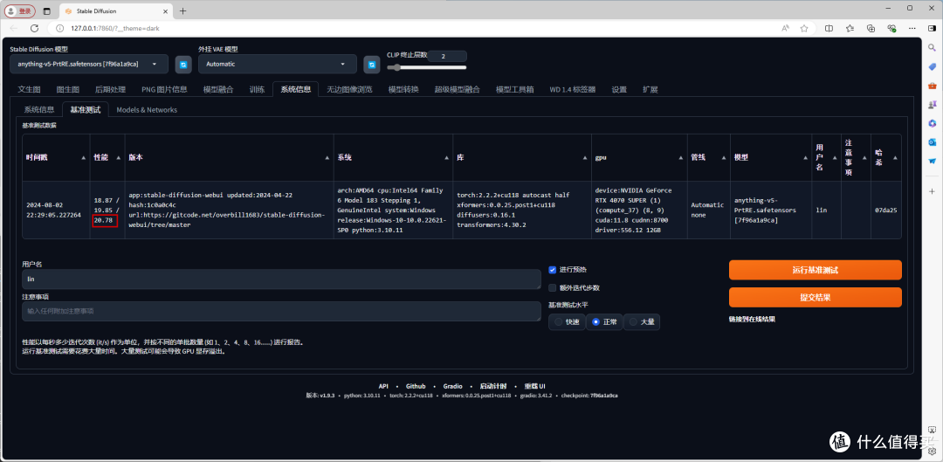Click the CLIP 终止层数 number field
The image size is (943, 462).
[447, 56]
